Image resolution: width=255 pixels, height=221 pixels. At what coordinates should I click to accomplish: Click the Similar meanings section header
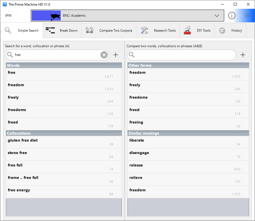click(x=188, y=133)
